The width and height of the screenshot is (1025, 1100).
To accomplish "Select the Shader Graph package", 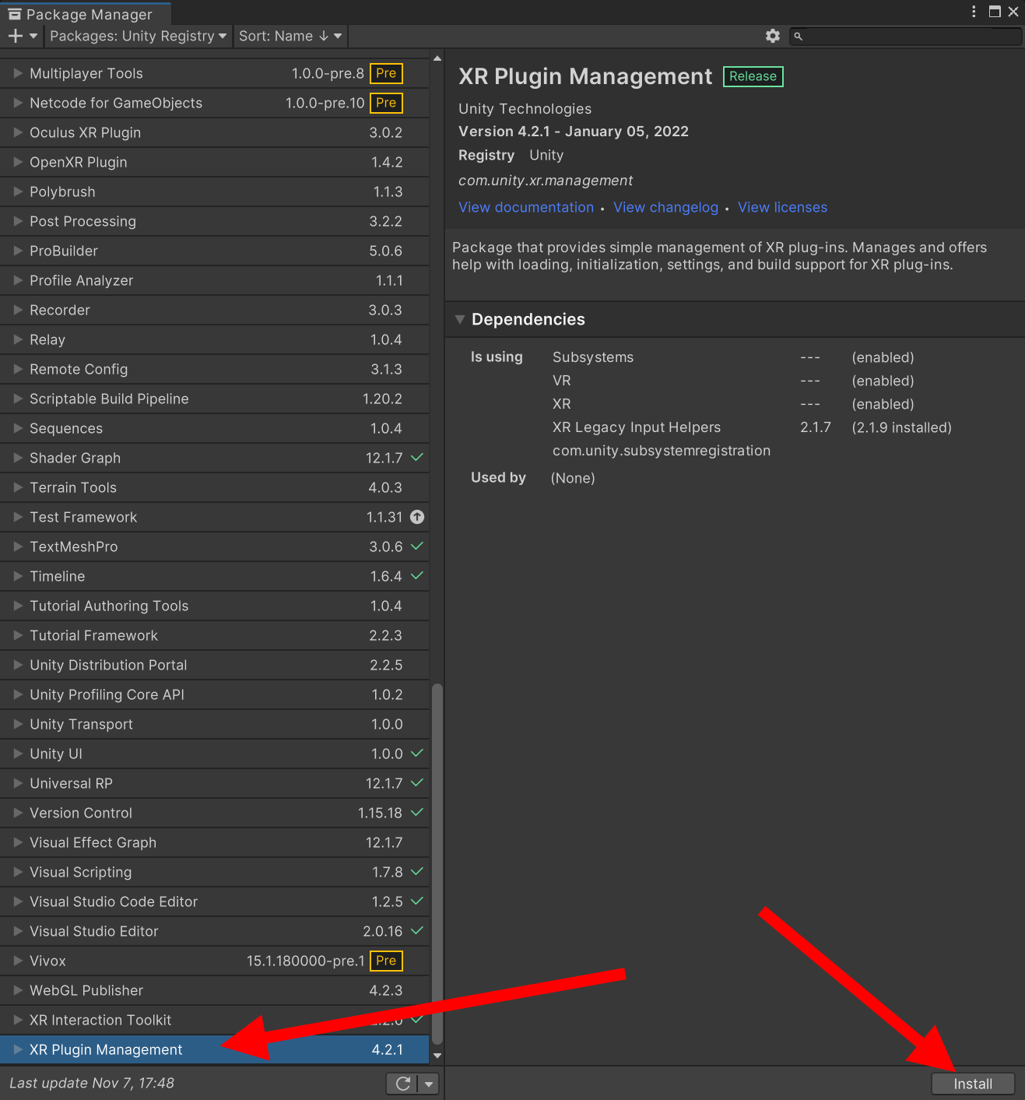I will [214, 458].
